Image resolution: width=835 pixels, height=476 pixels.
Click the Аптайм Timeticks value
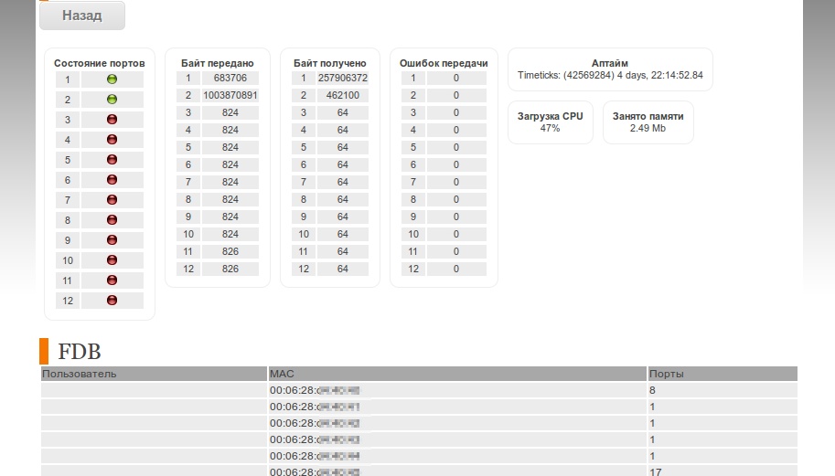[610, 75]
